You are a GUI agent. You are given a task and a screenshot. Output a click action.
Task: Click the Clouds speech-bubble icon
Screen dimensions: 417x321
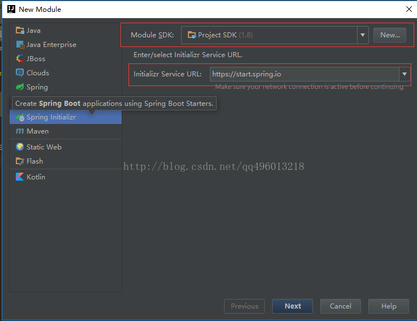[x=20, y=72]
